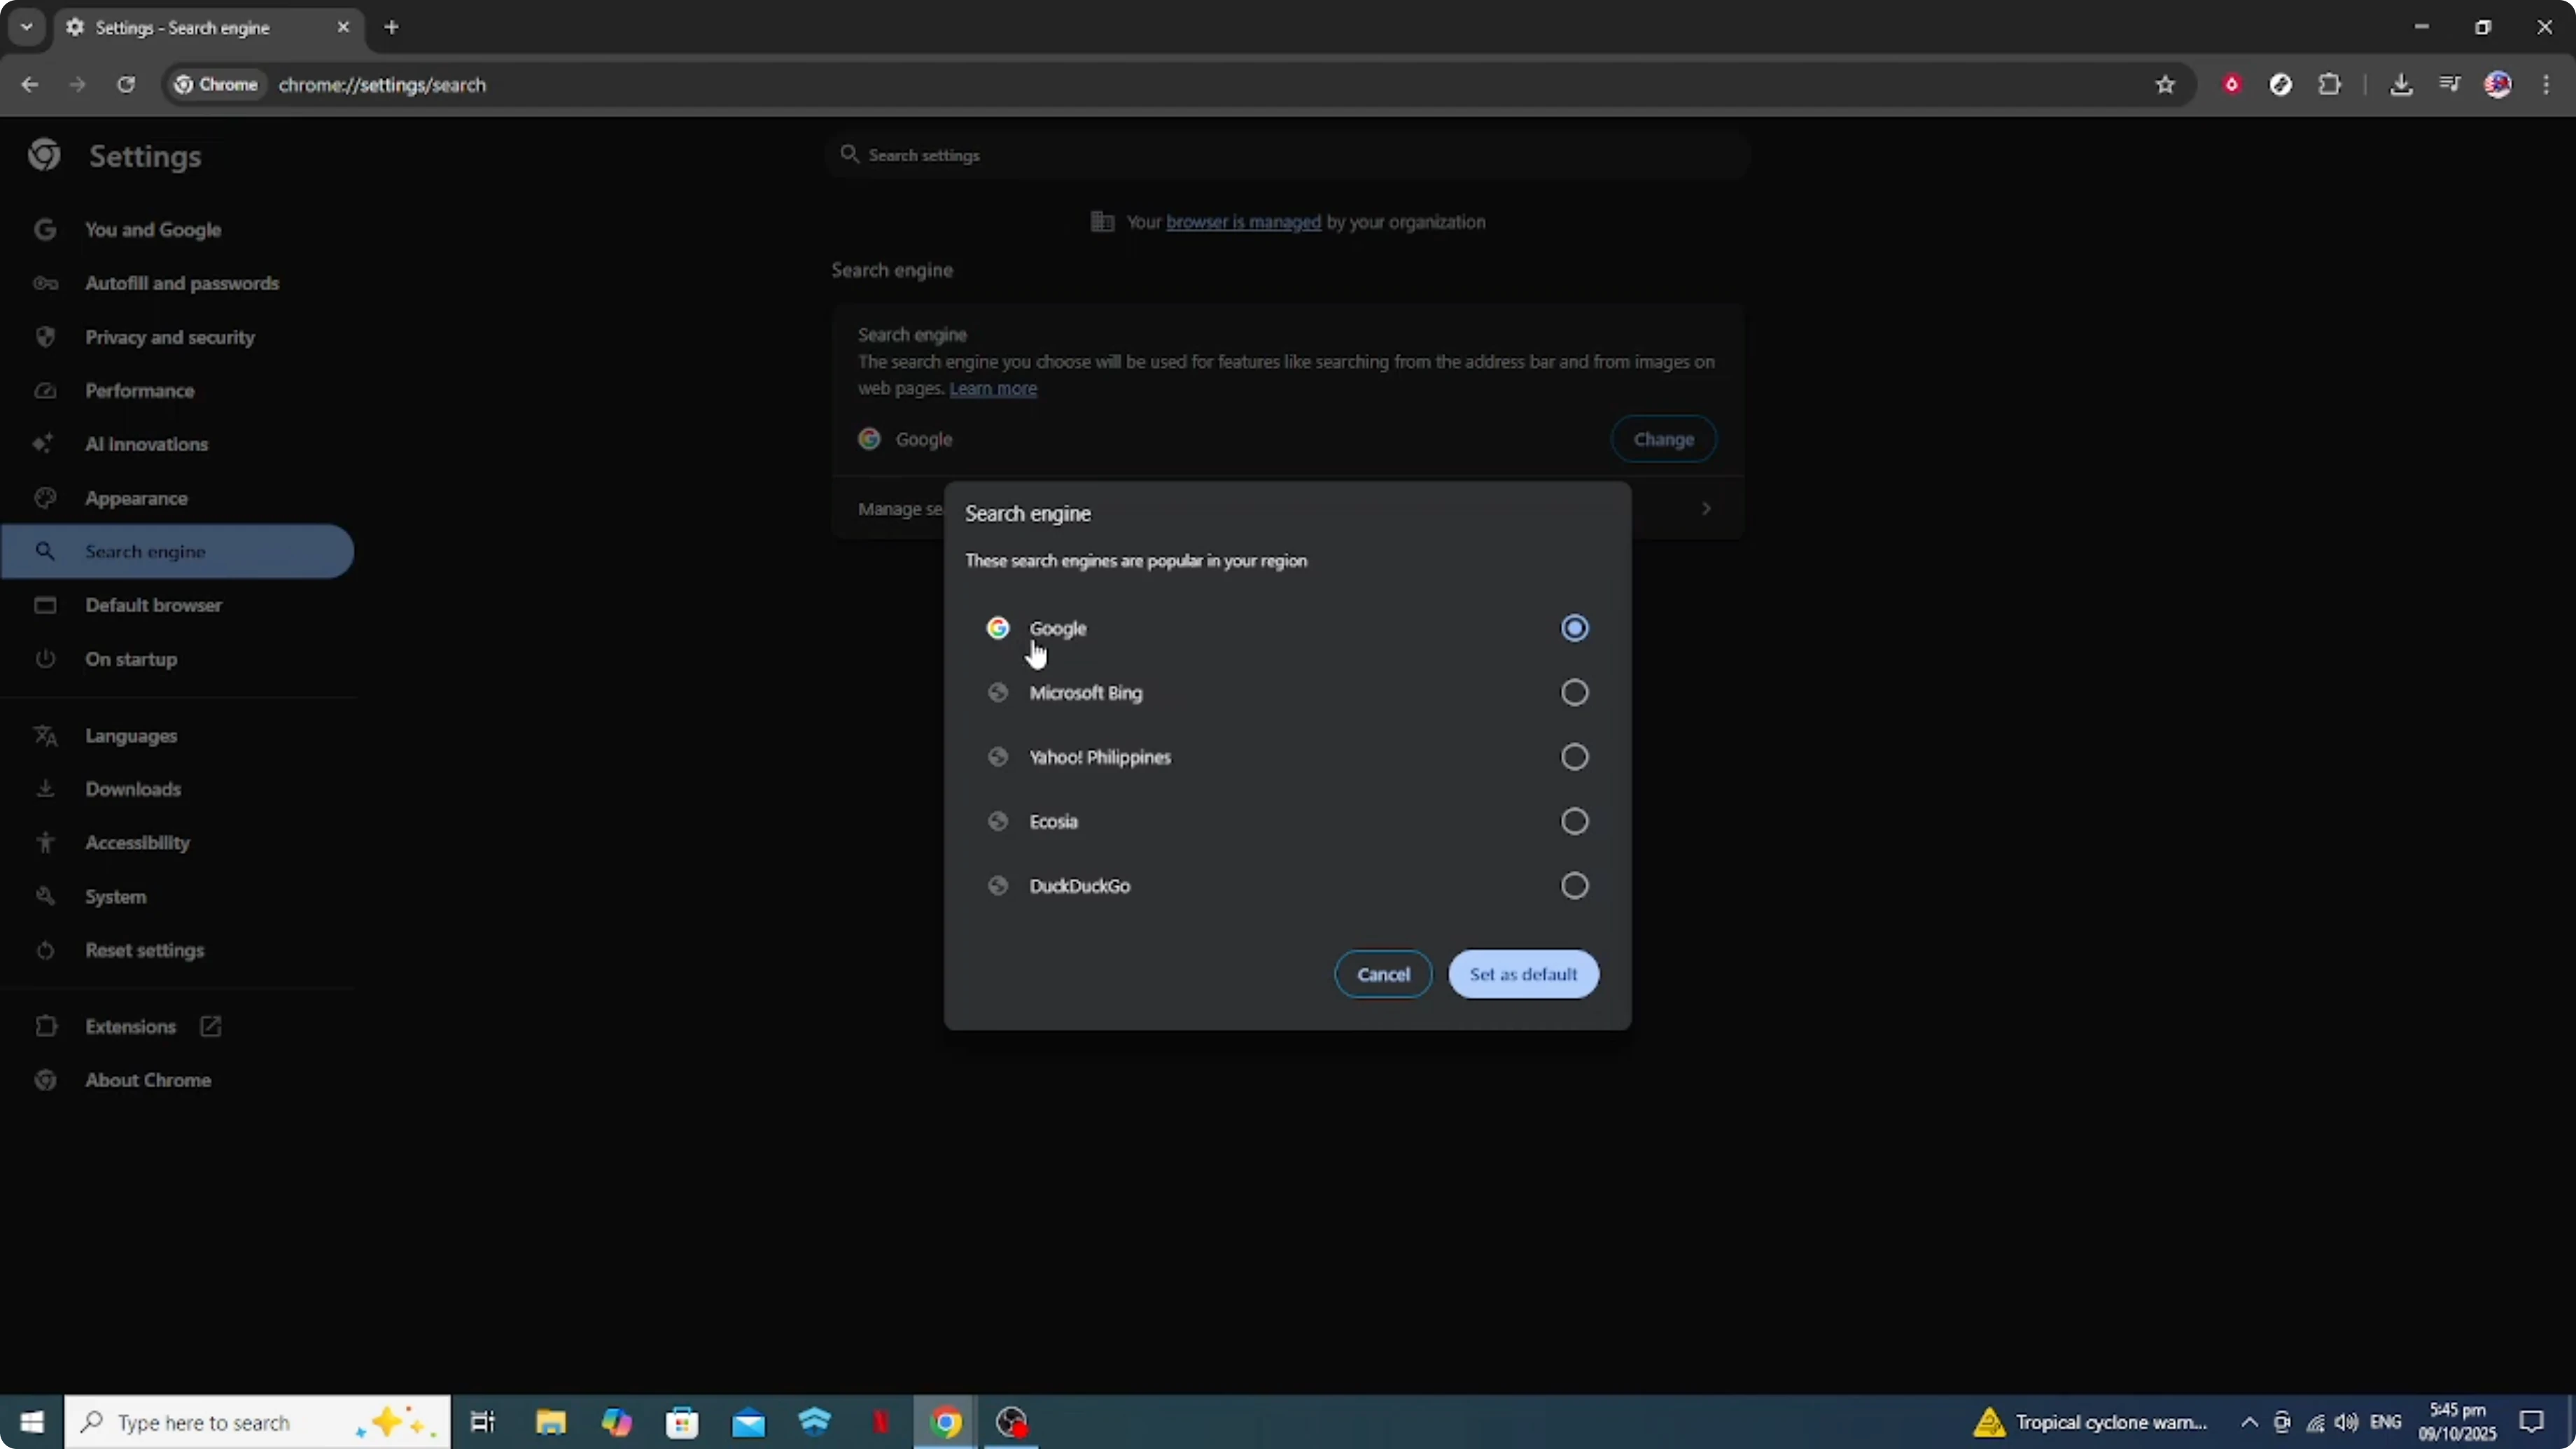Open Netflix app from taskbar

[880, 1422]
